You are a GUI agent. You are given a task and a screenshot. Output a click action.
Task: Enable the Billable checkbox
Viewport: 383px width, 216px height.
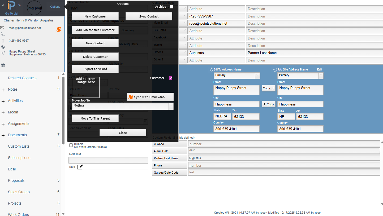pos(71,145)
